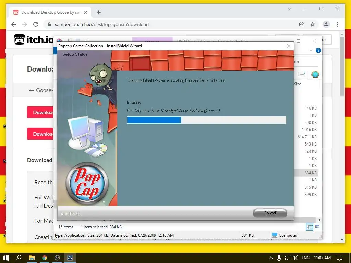The height and width of the screenshot is (263, 351).
Task: Open Windows taskbar search
Action: [x=19, y=258]
